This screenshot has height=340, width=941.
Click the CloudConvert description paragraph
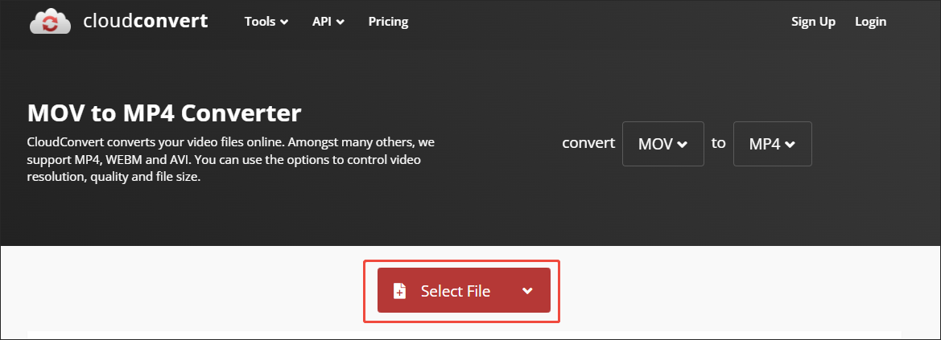point(230,159)
